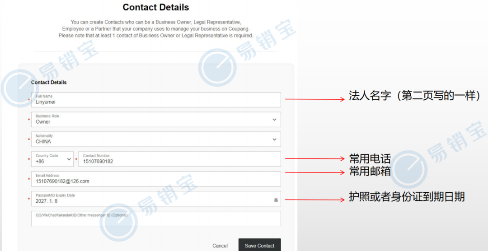Image resolution: width=488 pixels, height=251 pixels.
Task: Expand the Business Role dropdown showing Owner
Action: point(156,120)
